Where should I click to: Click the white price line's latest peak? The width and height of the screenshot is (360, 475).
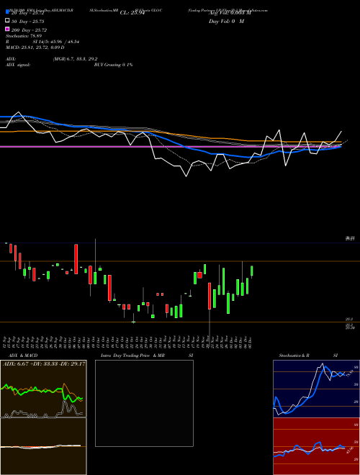tap(341, 132)
